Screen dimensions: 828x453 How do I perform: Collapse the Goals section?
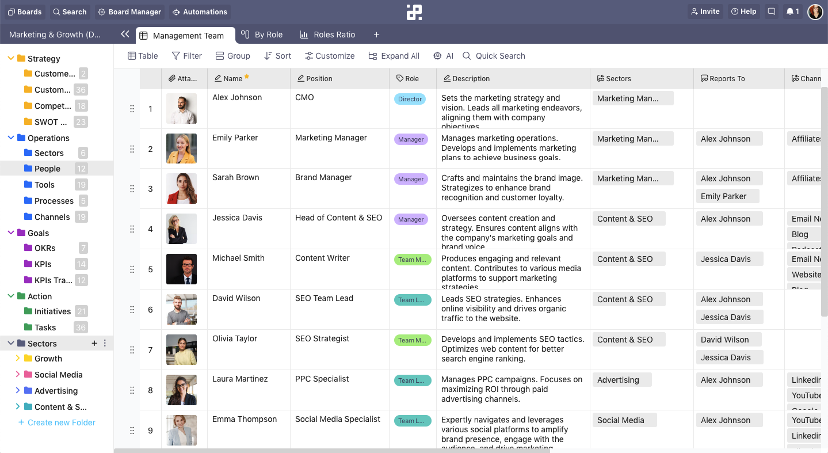[10, 233]
